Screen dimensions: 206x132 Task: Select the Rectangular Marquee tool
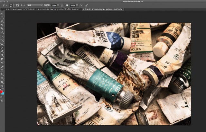[x=2, y=17]
